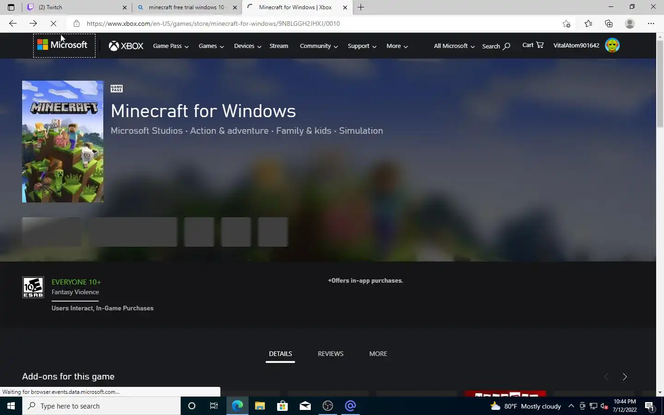Click the Simulation genre link

[361, 130]
